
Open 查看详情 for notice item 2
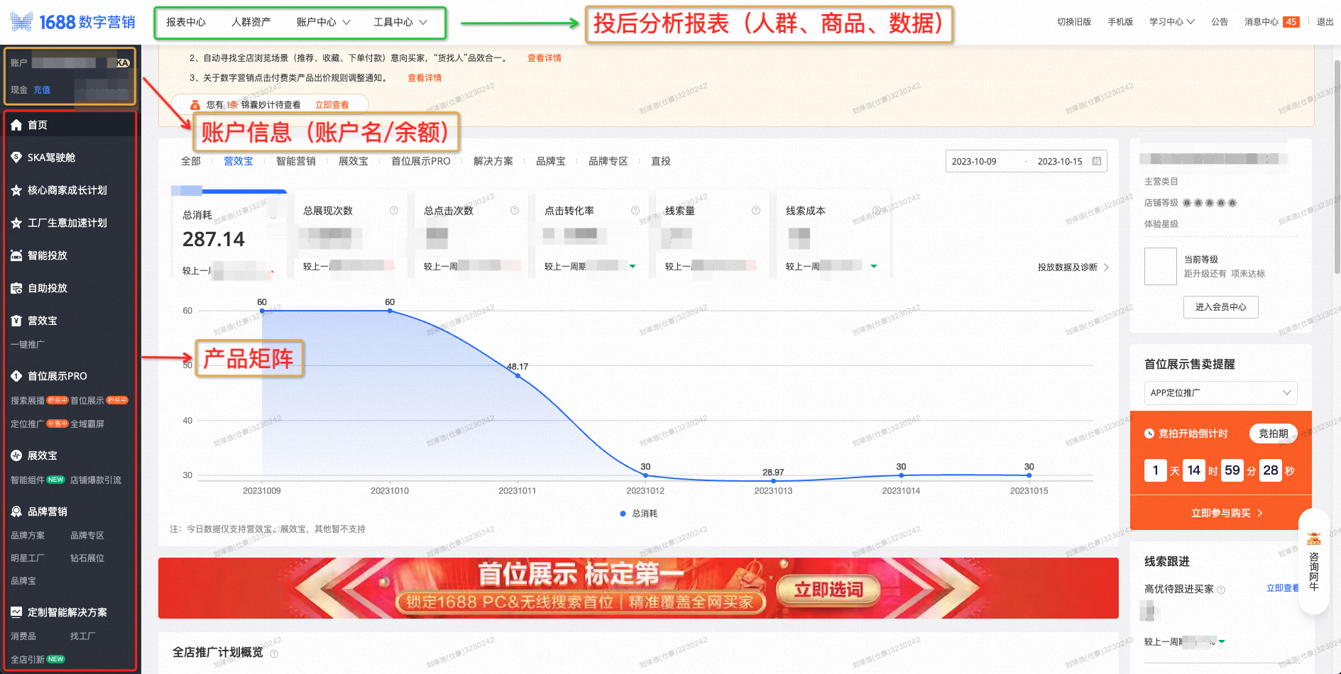(x=544, y=58)
